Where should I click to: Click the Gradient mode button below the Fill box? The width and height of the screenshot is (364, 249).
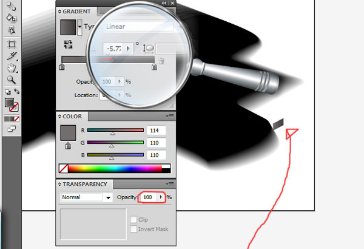coord(12,119)
